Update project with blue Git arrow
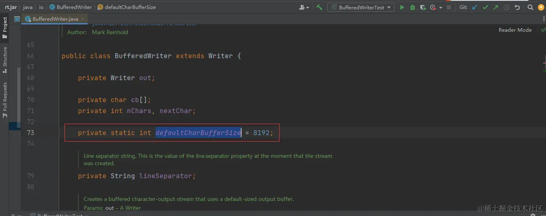This screenshot has height=216, width=546. click(x=475, y=7)
